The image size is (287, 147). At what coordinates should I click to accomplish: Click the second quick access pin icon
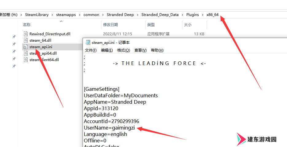14,44
